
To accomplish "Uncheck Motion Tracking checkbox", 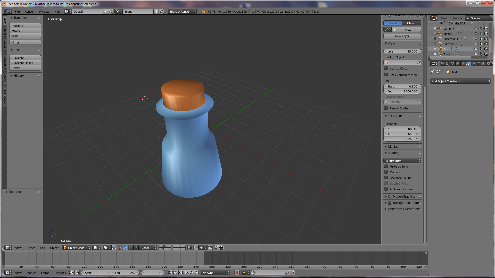I will tap(390, 197).
